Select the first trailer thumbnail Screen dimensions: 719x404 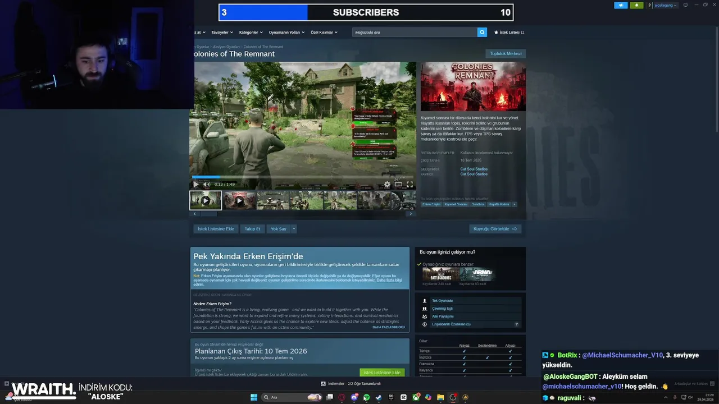(206, 200)
